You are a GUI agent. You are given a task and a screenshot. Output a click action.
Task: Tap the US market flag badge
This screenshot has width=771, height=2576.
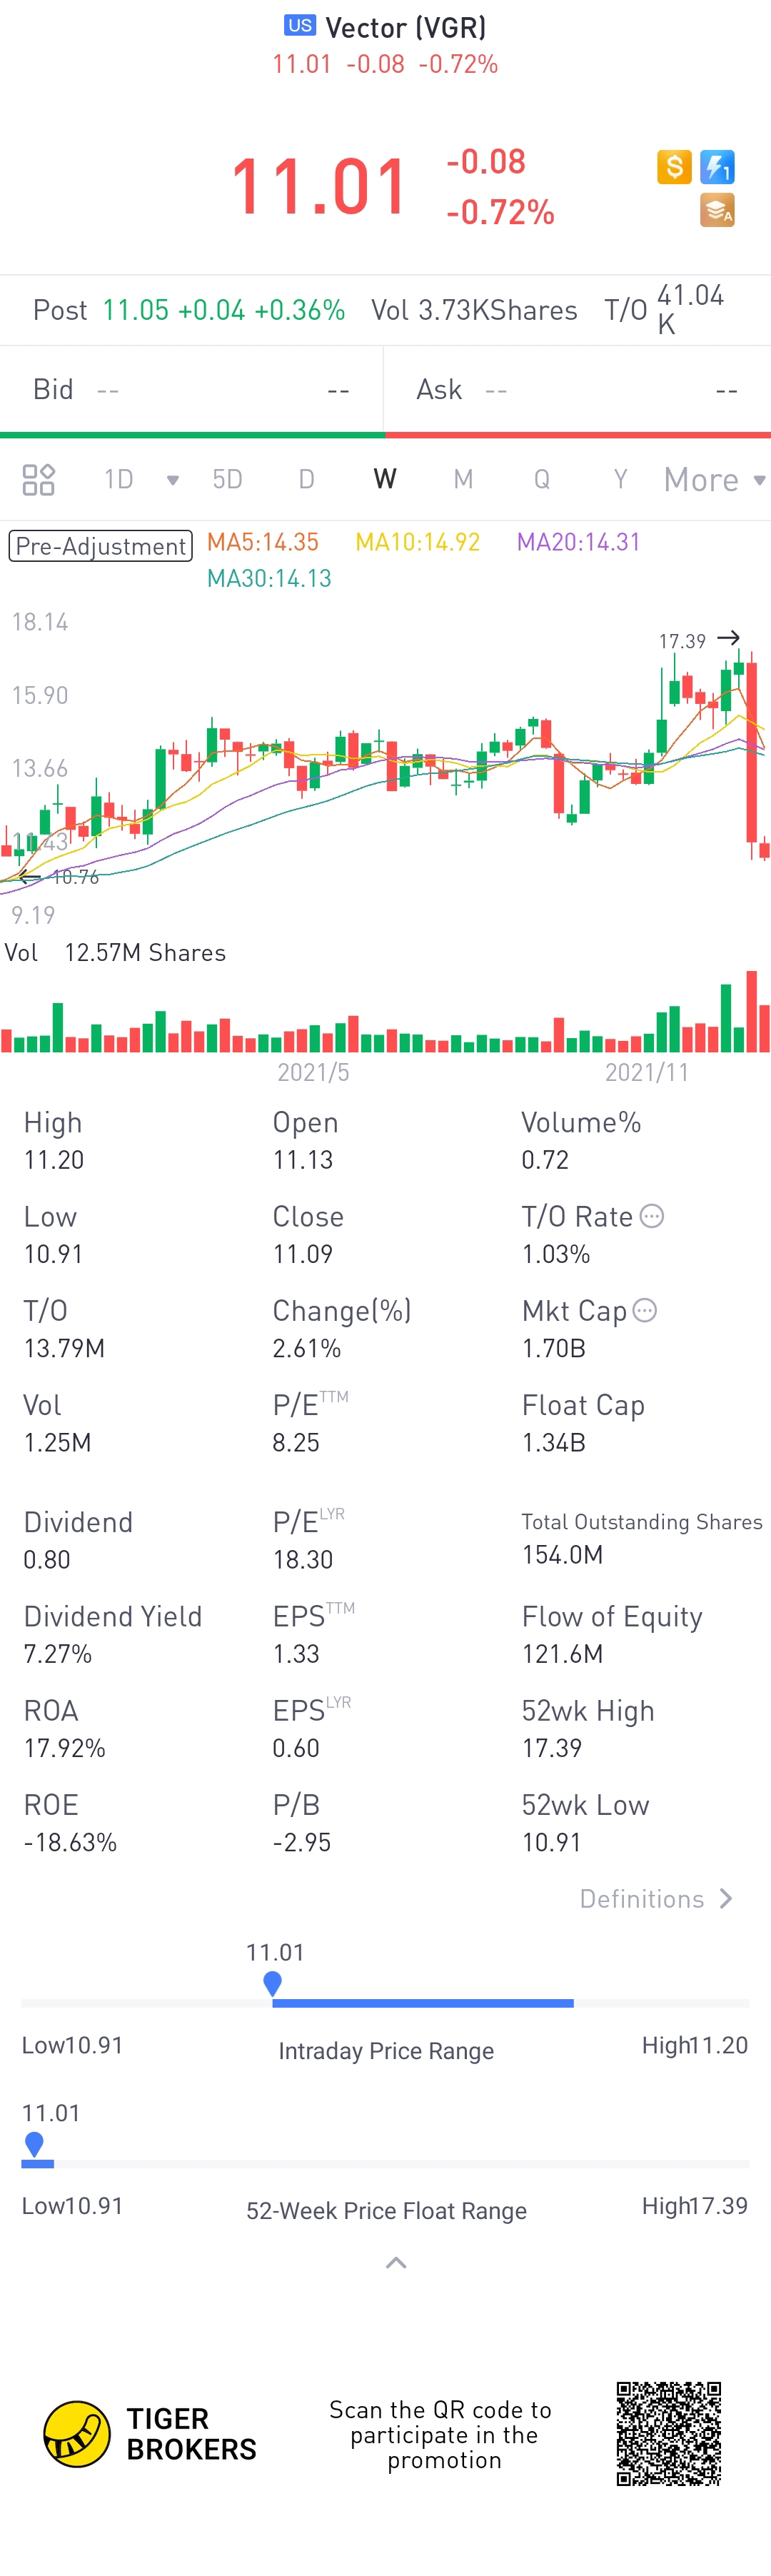pyautogui.click(x=299, y=26)
